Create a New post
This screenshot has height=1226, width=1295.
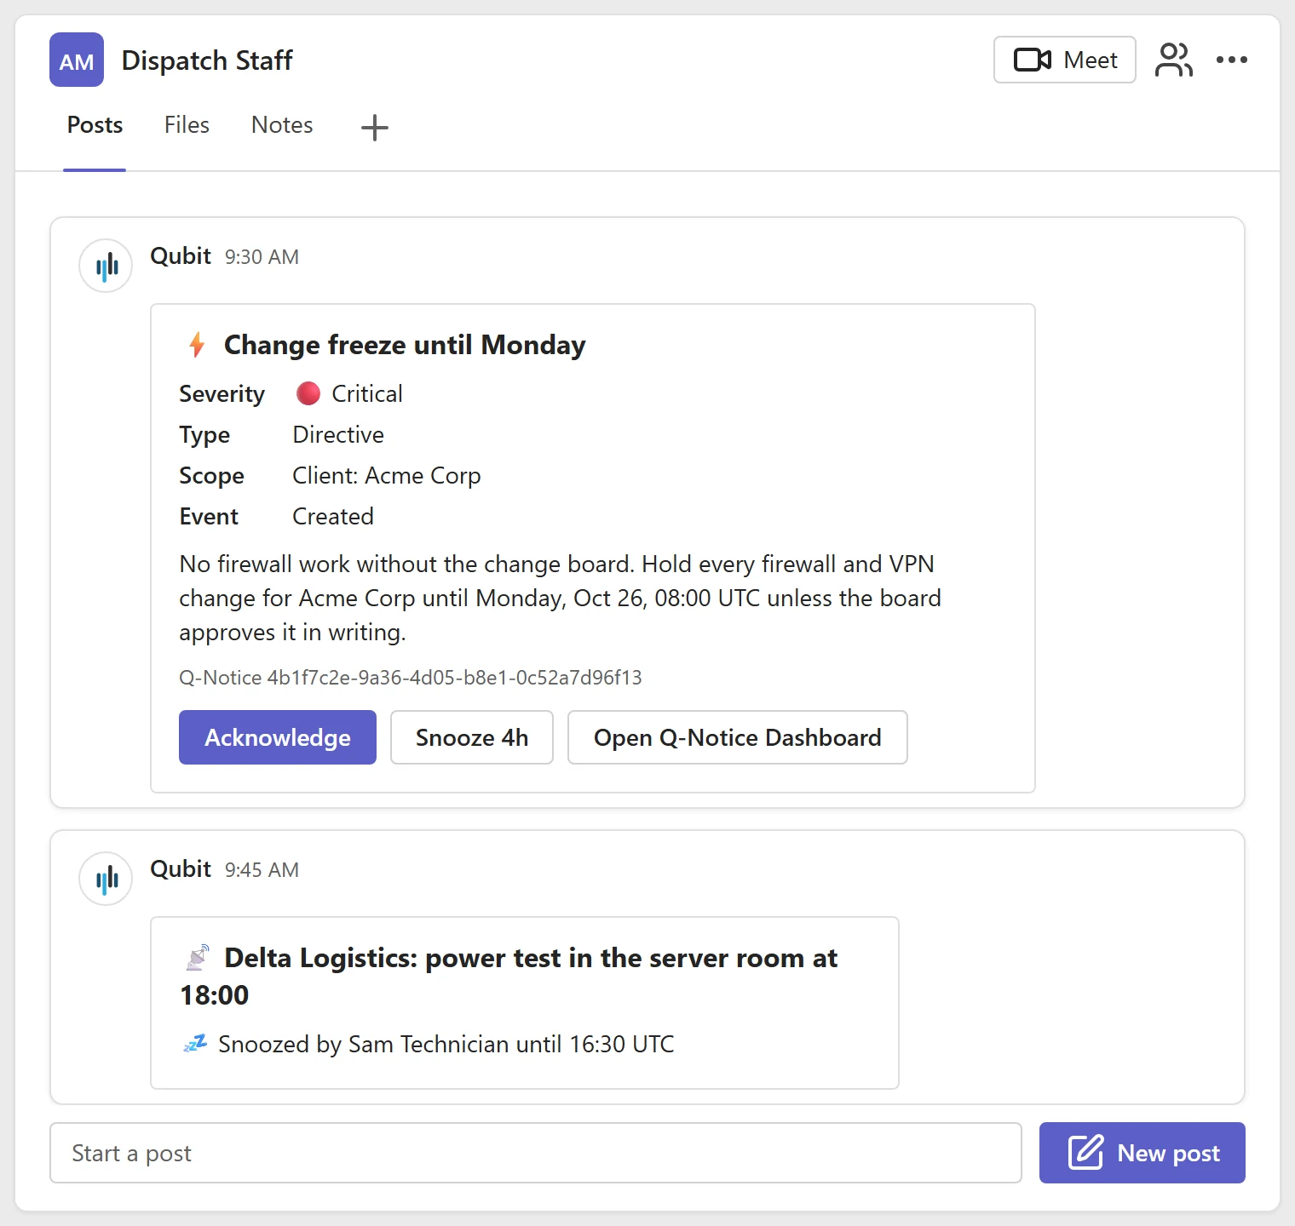click(x=1142, y=1153)
